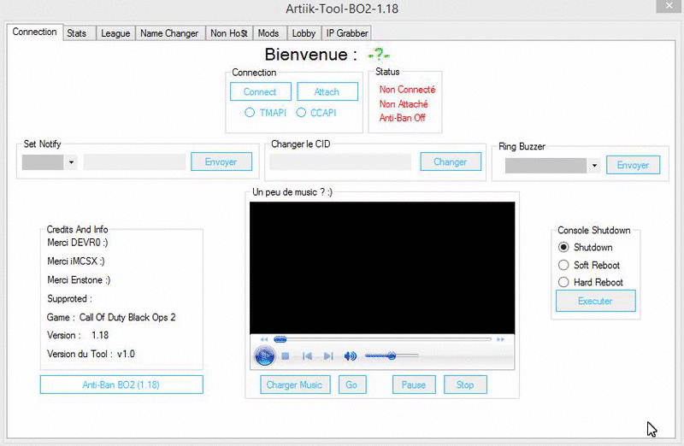Click the rewind icon on the seek bar

264,339
